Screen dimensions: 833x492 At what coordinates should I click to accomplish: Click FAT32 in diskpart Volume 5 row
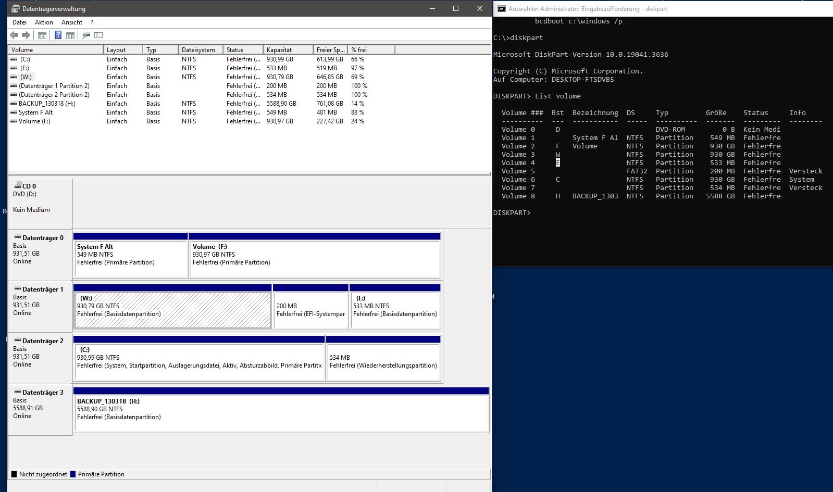(x=637, y=171)
